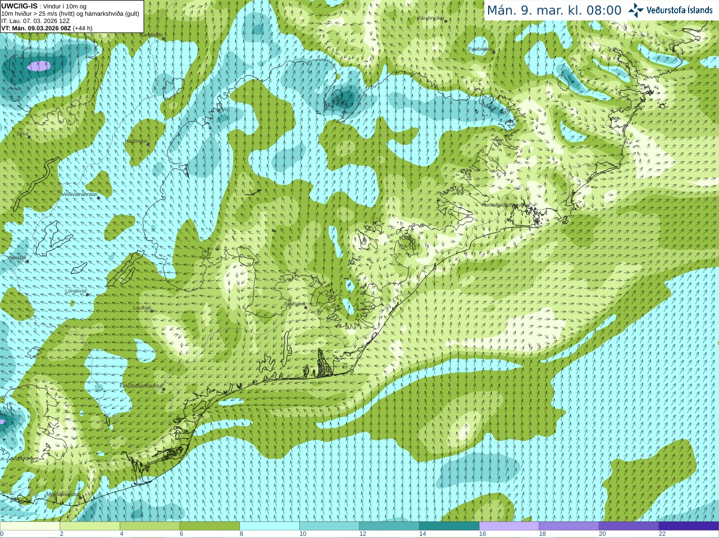Viewport: 719px width, 538px height.
Task: Click the Veðurstofa Íslands logo icon
Action: click(x=636, y=10)
